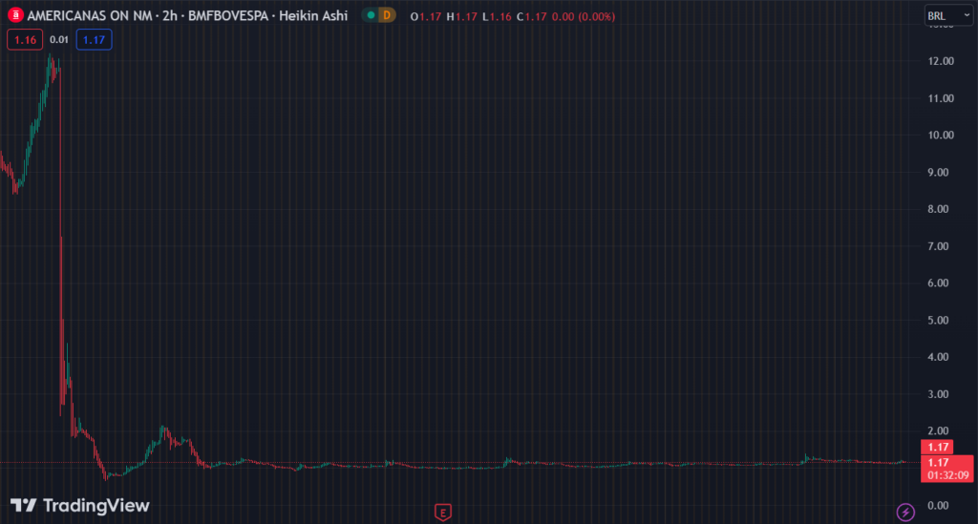Click the 0.00 (0.00%) change value
The image size is (978, 524).
584,17
